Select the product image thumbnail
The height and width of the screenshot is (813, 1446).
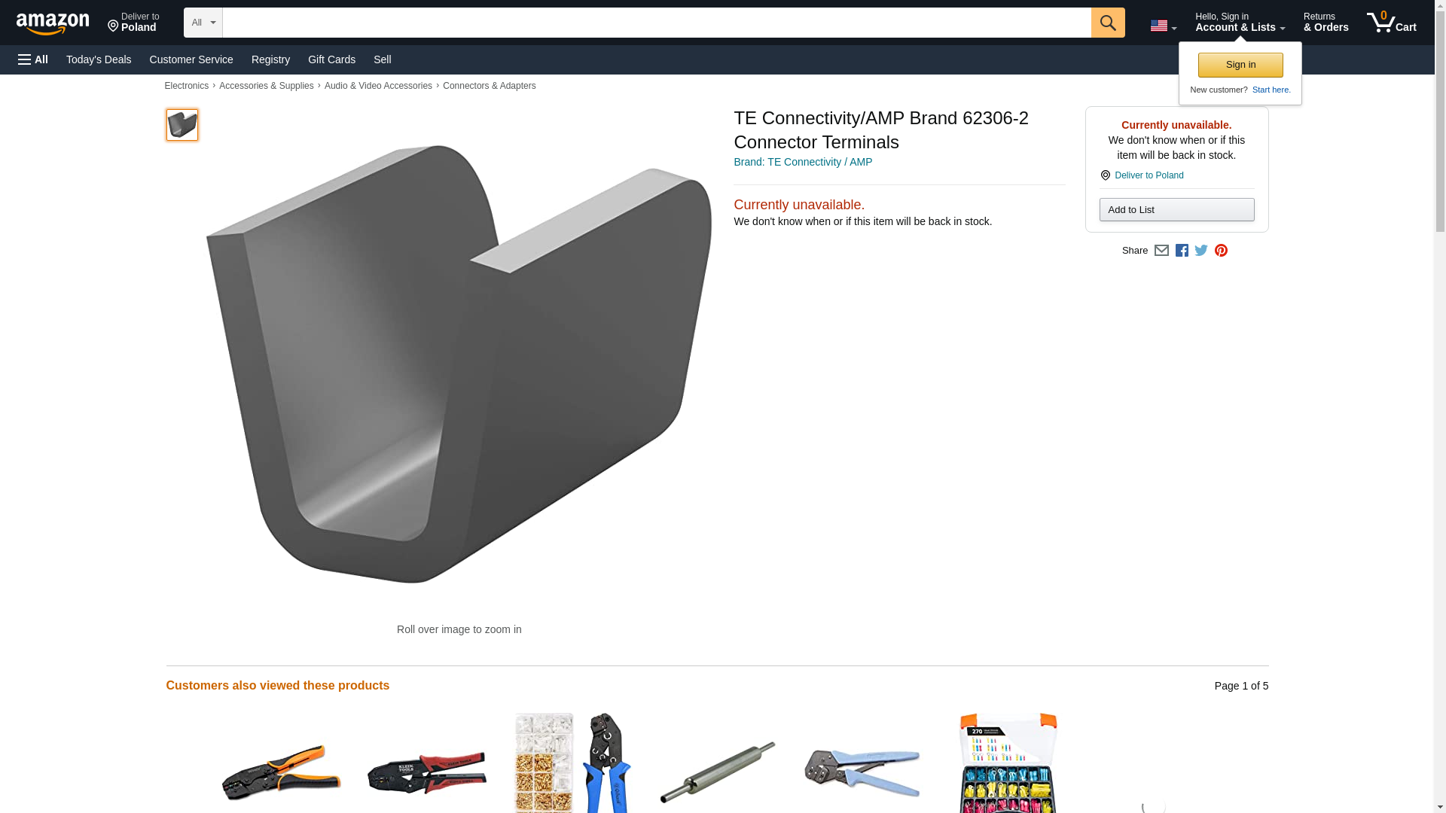pos(182,124)
